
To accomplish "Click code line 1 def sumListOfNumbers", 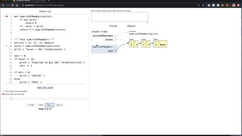I will 34,17.
